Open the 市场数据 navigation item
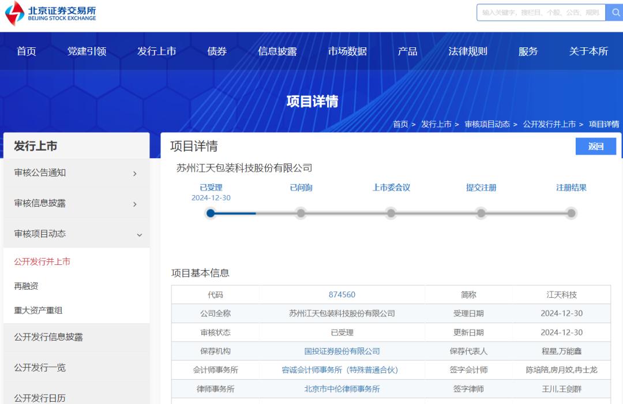 347,51
